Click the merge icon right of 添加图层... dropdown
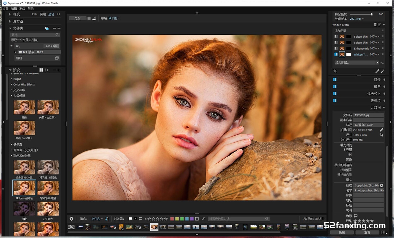Screen dimensions: 394x238 pyautogui.click(x=383, y=63)
